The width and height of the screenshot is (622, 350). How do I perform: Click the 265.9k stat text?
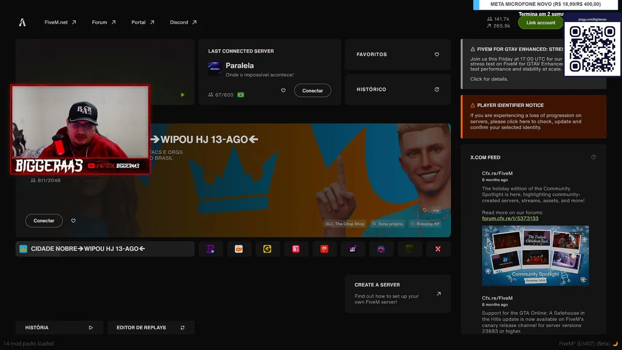(x=498, y=26)
